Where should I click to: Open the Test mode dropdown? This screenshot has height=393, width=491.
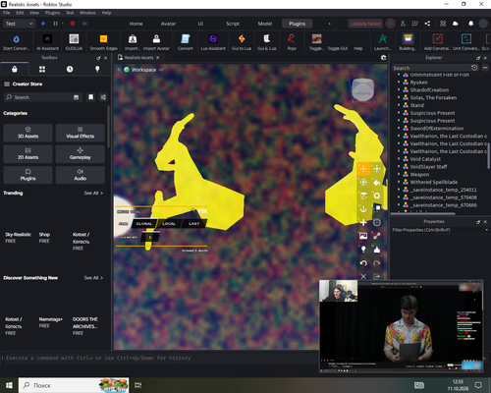click(x=19, y=24)
